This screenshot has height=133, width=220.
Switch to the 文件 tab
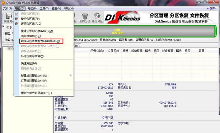tap(77, 46)
